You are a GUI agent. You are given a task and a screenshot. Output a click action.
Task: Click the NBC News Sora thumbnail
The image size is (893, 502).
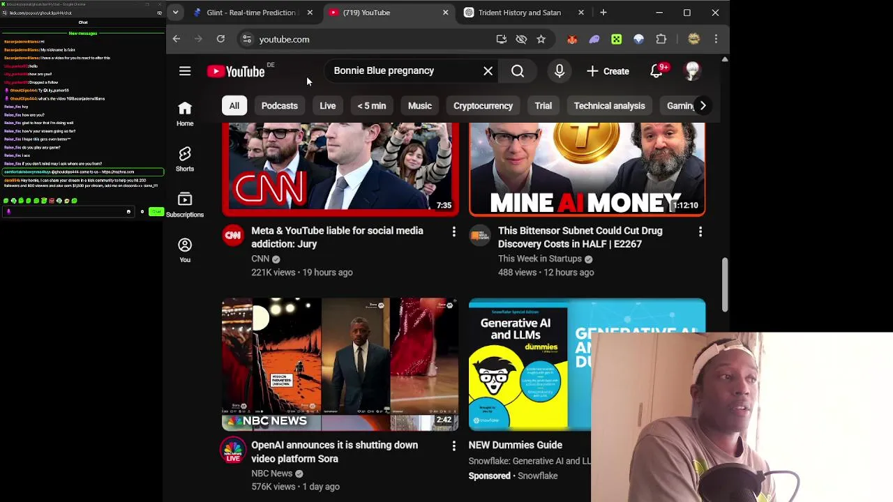340,364
